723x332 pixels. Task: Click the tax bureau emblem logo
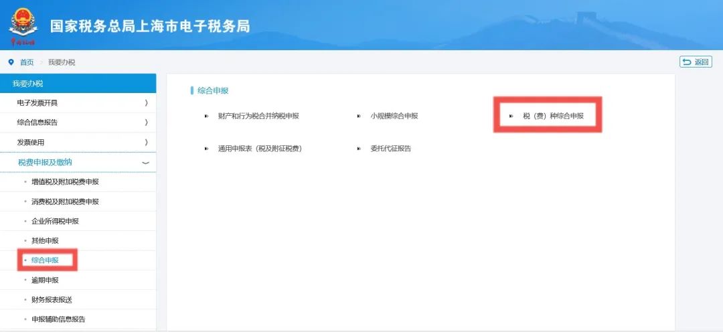pos(23,26)
